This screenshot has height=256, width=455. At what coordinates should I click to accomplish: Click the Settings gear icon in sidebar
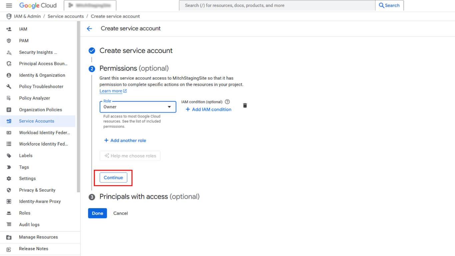point(9,179)
